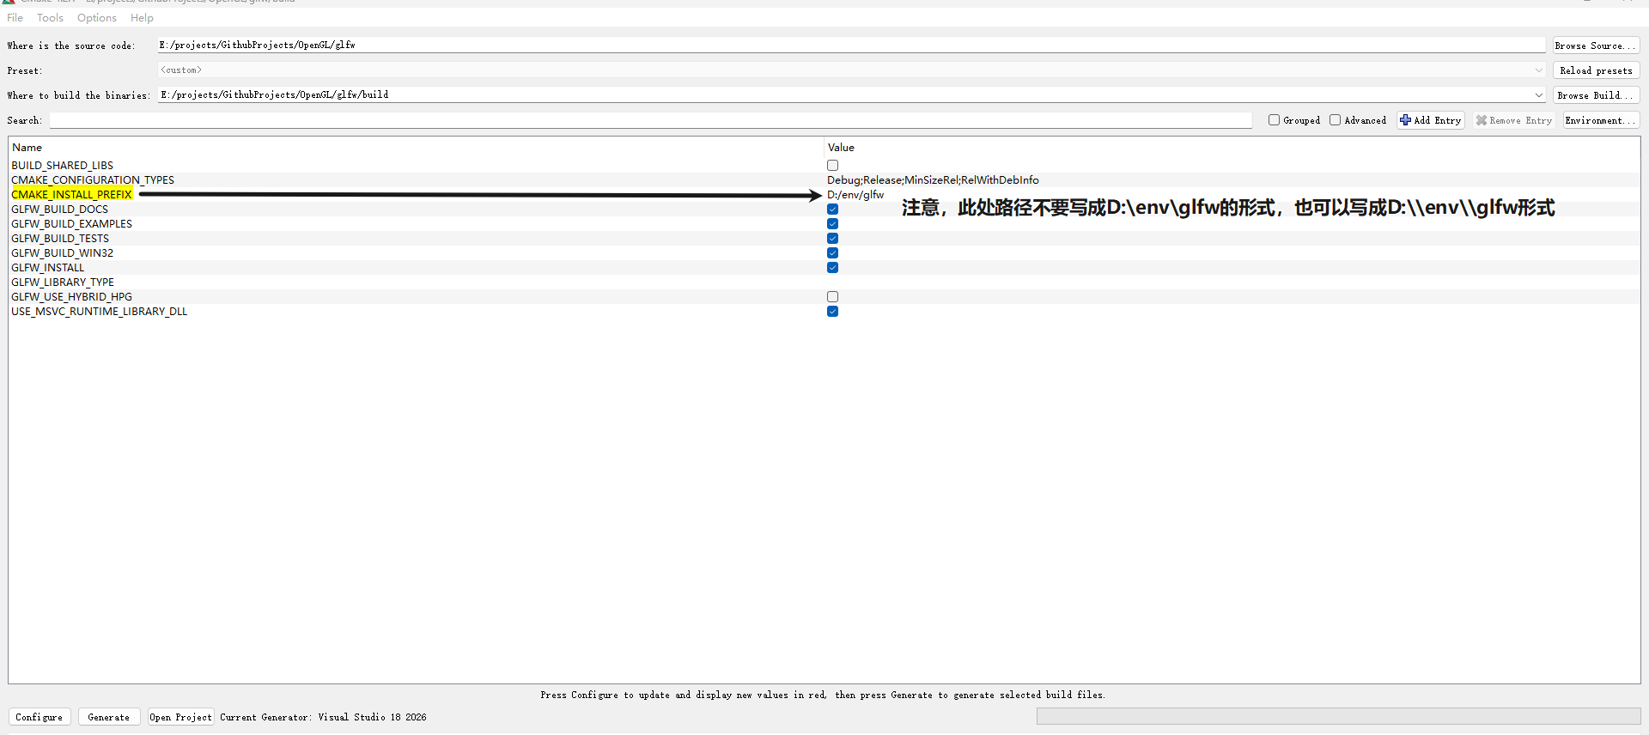1649x735 pixels.
Task: Uncheck GLFW_BUILD_WIN32 checkbox
Action: coord(832,253)
